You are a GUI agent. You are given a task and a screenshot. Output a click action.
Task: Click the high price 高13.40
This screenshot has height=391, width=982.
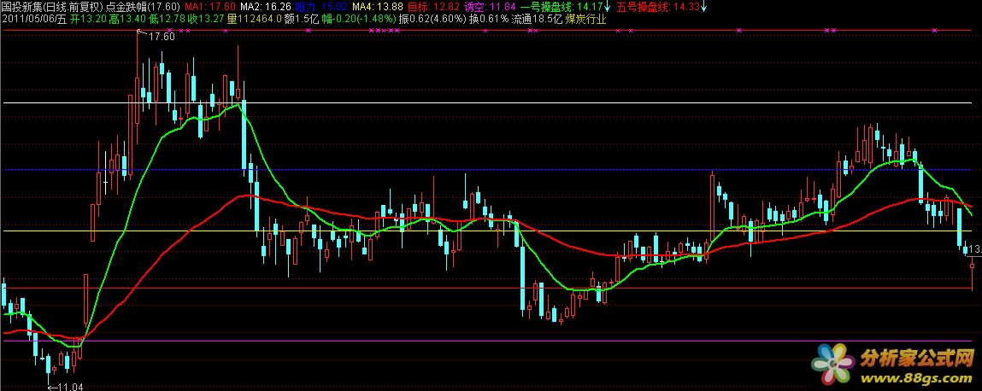coord(127,20)
